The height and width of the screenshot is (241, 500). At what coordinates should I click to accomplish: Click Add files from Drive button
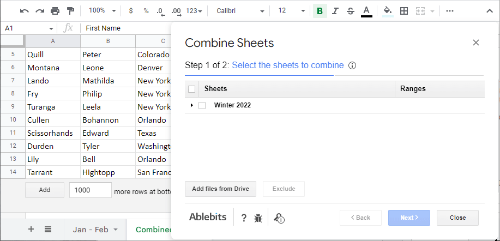point(220,189)
